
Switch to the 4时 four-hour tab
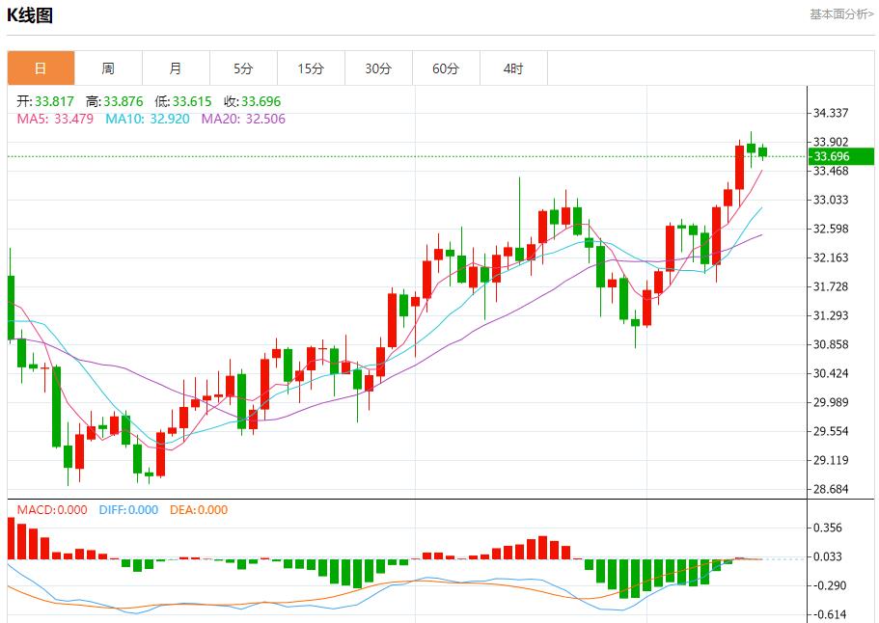[513, 68]
